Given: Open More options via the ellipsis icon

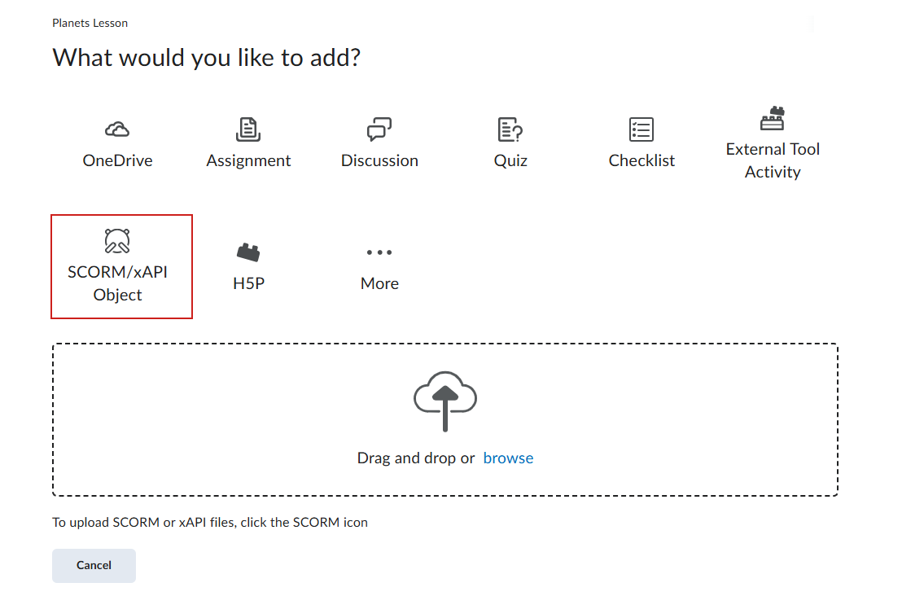Looking at the screenshot, I should [x=379, y=252].
